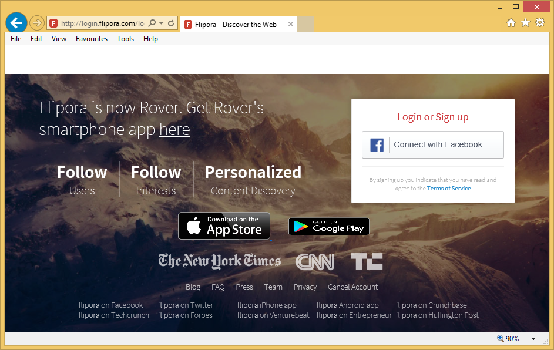Open flipora iPhone app link
Screen dimensions: 554x350
(267, 305)
